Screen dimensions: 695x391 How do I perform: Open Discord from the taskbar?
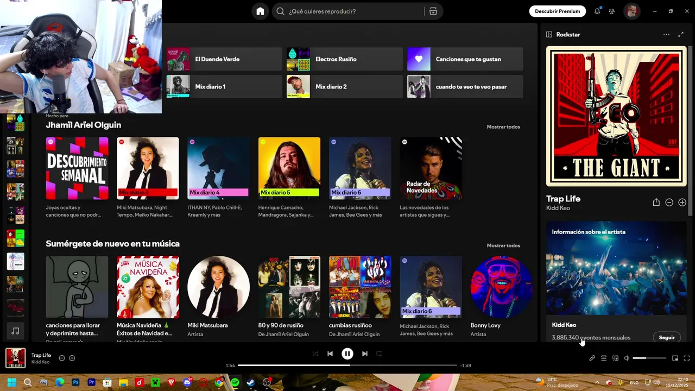click(x=187, y=382)
